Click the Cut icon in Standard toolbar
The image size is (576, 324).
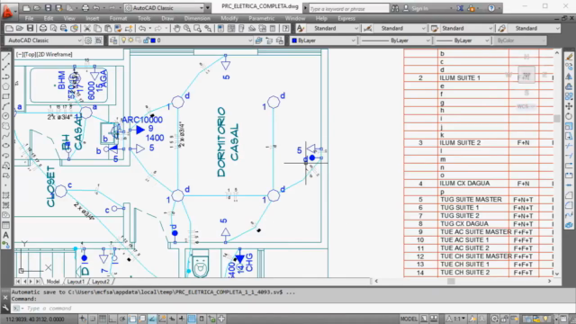click(x=87, y=28)
